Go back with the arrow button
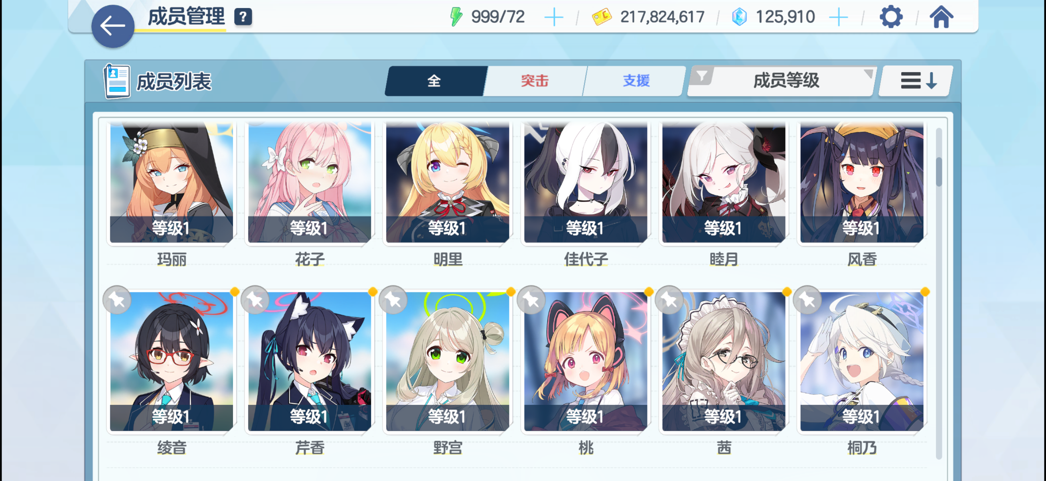This screenshot has width=1046, height=481. pos(112,26)
